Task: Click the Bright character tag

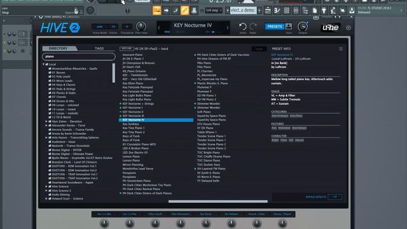Action: point(275,140)
